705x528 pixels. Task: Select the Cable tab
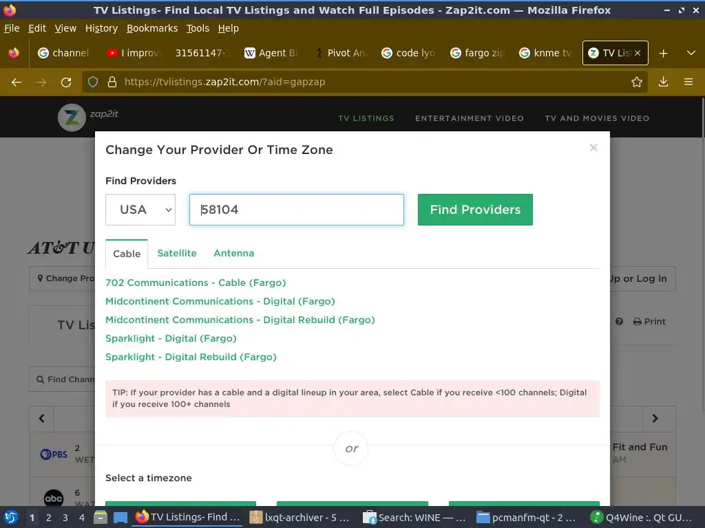(x=127, y=254)
